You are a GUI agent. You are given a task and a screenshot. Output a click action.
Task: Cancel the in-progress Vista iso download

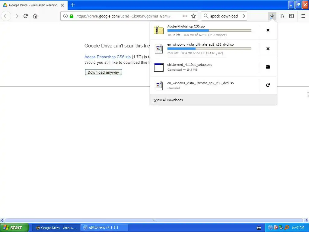click(268, 49)
